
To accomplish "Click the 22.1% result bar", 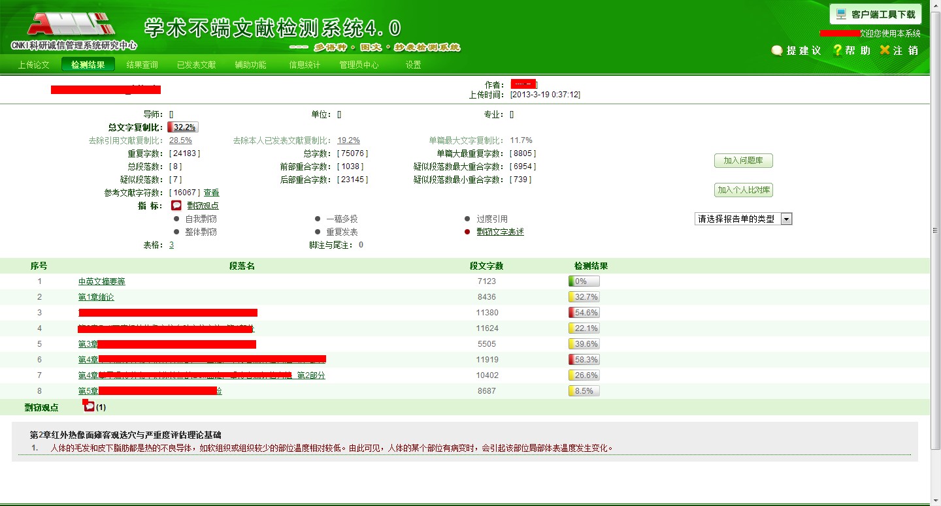I will (584, 328).
